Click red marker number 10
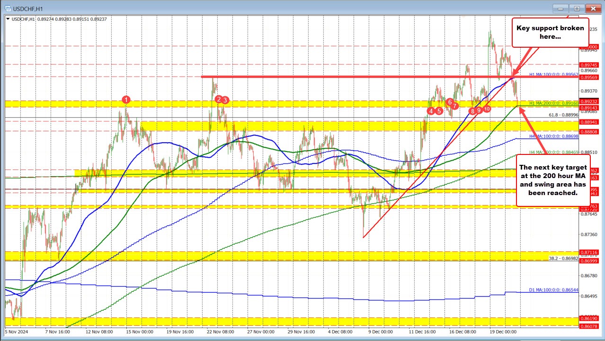The width and height of the screenshot is (605, 341). coord(487,109)
